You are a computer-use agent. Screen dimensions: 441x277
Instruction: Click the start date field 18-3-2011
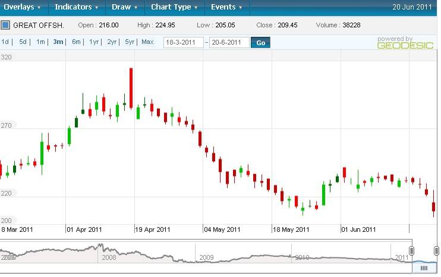click(x=183, y=43)
